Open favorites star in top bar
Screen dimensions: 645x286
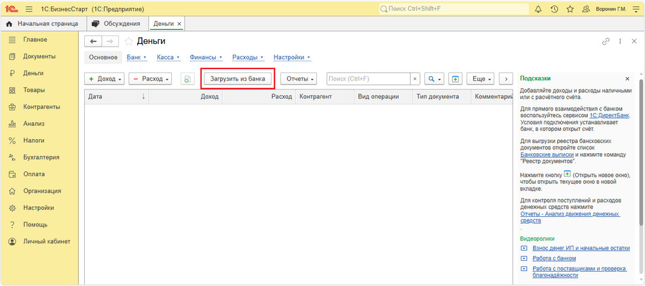pyautogui.click(x=570, y=9)
